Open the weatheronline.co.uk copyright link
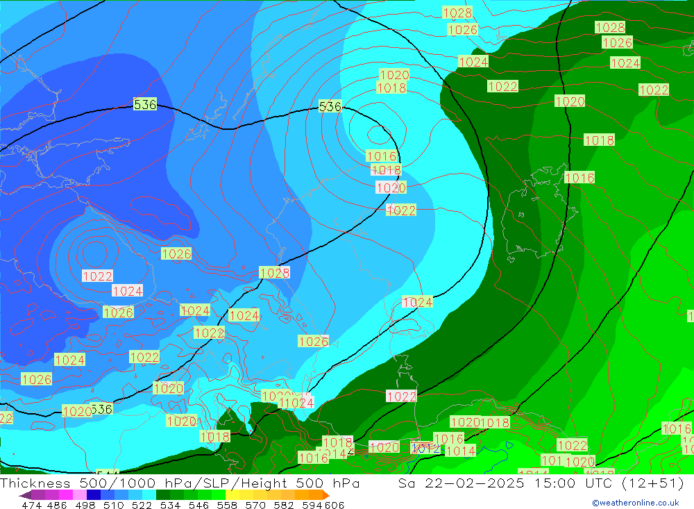This screenshot has width=694, height=509. pyautogui.click(x=636, y=502)
